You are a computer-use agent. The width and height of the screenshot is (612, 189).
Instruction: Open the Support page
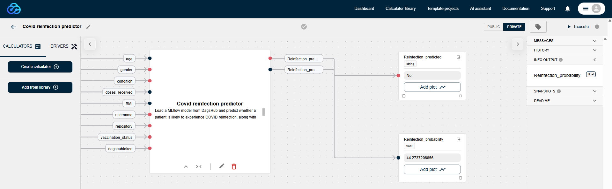[548, 9]
